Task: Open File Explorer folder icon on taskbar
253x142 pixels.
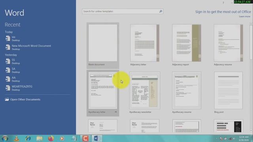Action: pyautogui.click(x=40, y=138)
